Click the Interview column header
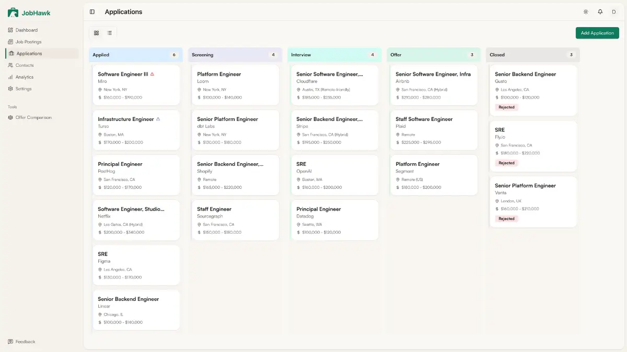 (334, 55)
